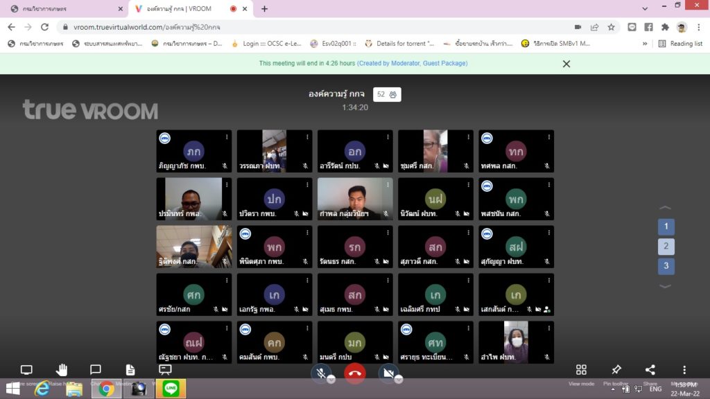This screenshot has width=710, height=399.
Task: Toggle the microphone mute button
Action: pos(321,373)
